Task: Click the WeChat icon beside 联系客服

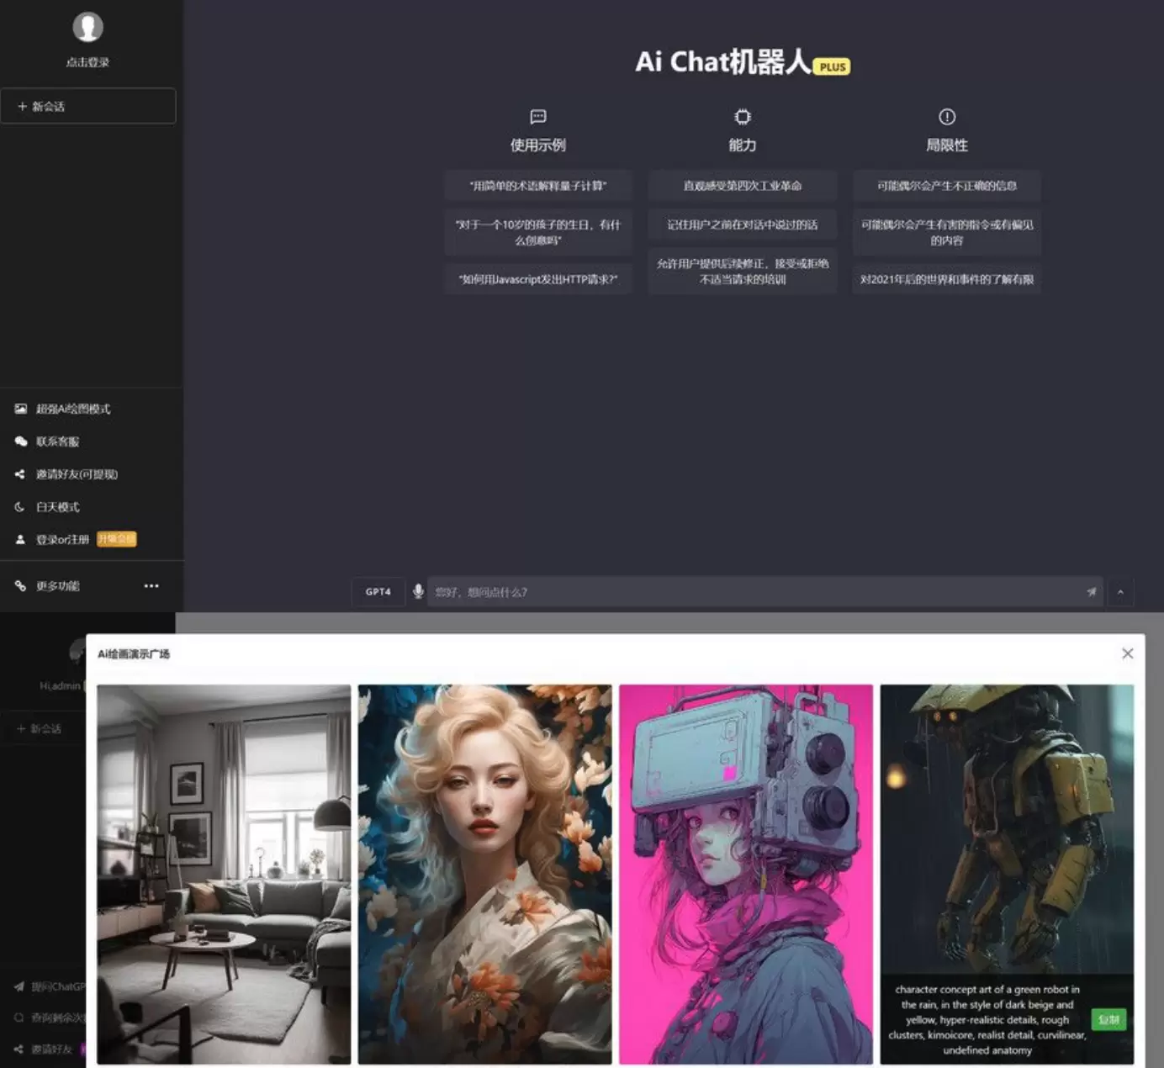Action: pos(20,441)
